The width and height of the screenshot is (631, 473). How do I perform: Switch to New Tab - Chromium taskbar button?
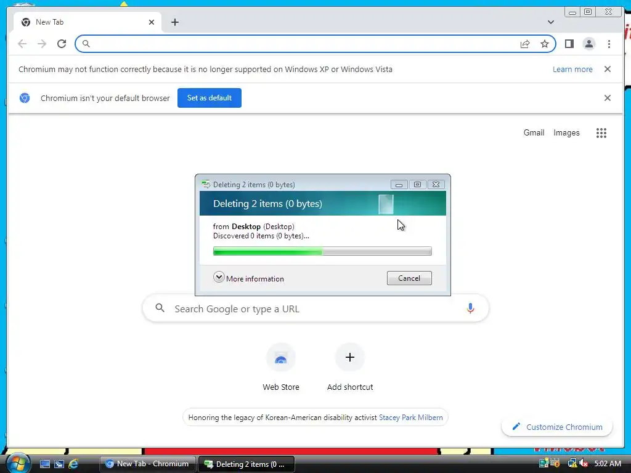point(147,464)
